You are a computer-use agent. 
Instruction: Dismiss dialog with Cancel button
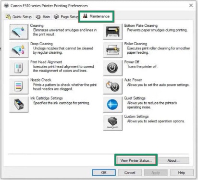click(130, 172)
